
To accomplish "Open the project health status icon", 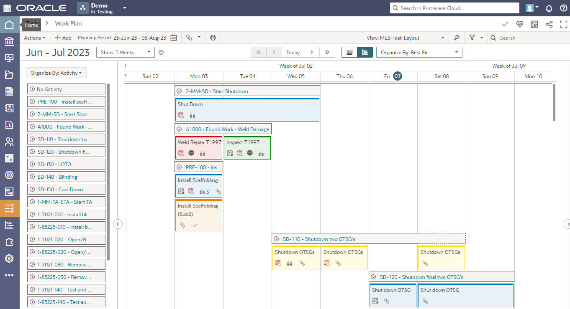I will (x=519, y=24).
